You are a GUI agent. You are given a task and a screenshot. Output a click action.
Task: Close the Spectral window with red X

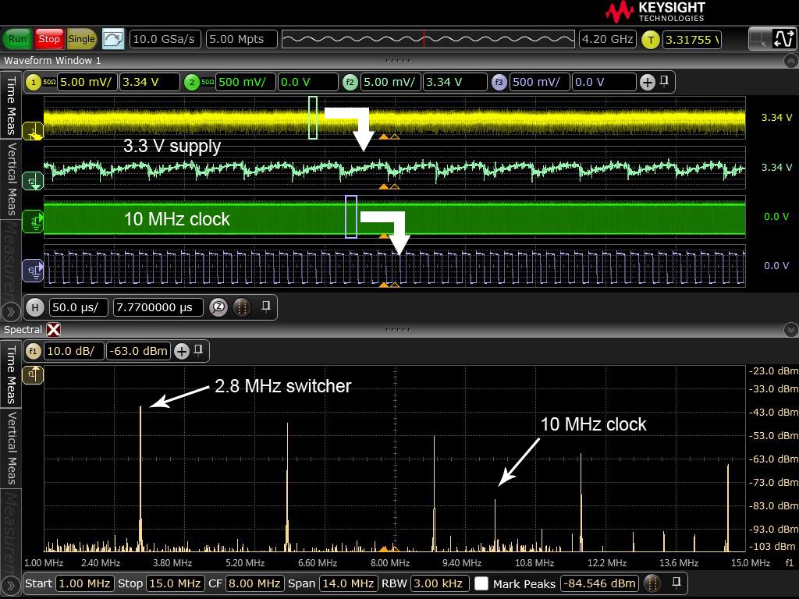(x=53, y=330)
